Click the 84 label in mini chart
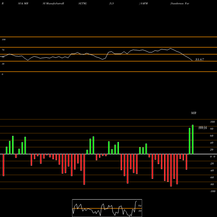217x217 pixels. 140,206
